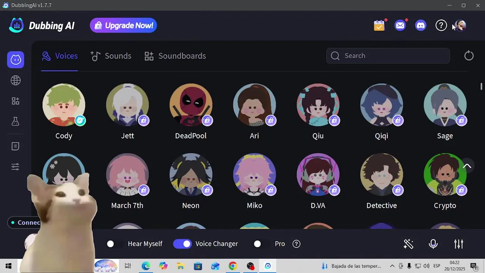This screenshot has width=485, height=273.
Task: Open Task View on the taskbar
Action: [x=128, y=266]
